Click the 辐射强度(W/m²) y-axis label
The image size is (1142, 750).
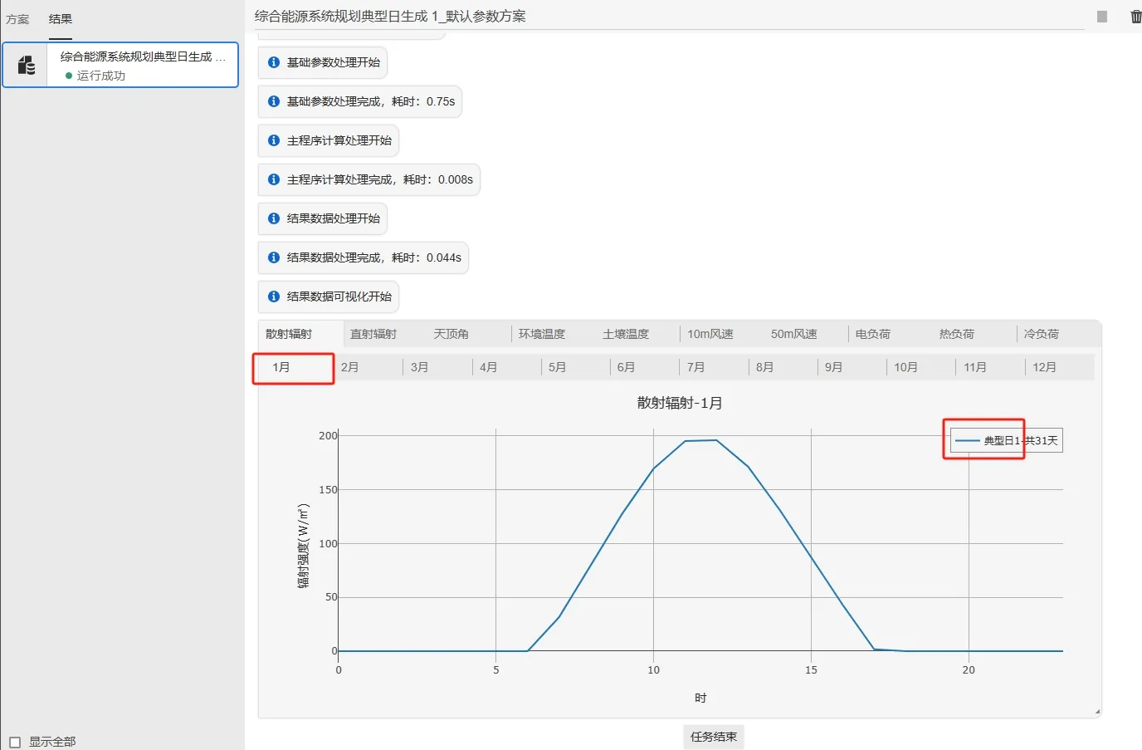(304, 546)
